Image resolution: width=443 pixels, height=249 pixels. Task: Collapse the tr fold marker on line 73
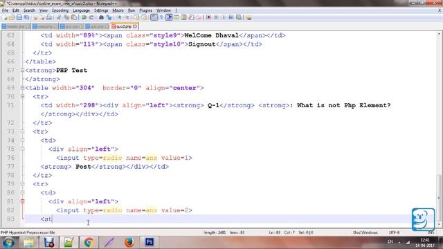(22, 131)
